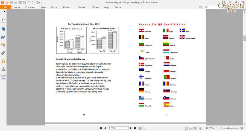Image resolution: width=246 pixels, height=131 pixels.
Task: Click the next view icon in status bar
Action: pyautogui.click(x=145, y=128)
